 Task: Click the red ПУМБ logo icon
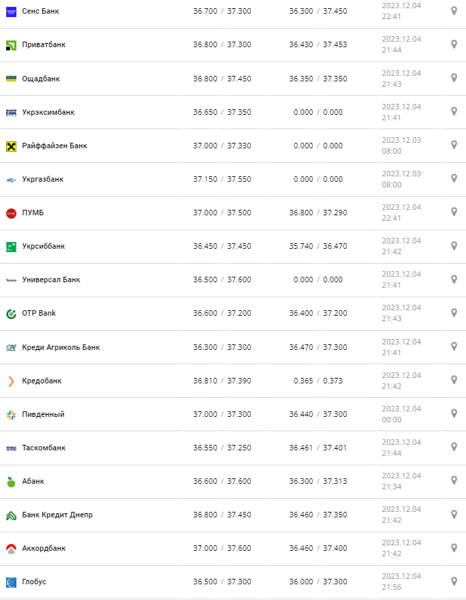[11, 213]
